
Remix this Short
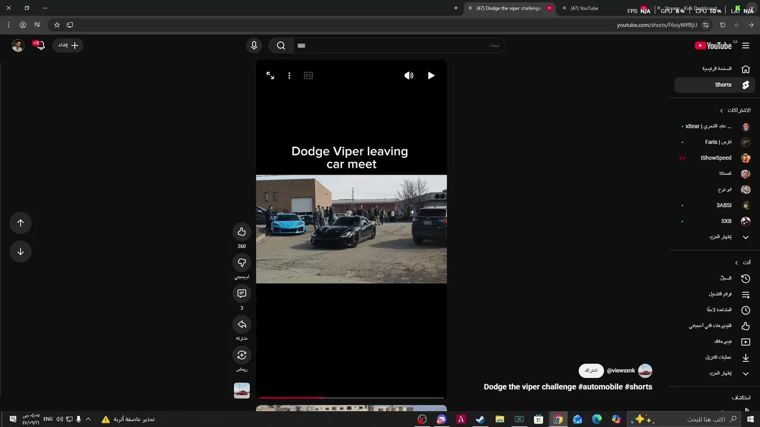pyautogui.click(x=242, y=355)
